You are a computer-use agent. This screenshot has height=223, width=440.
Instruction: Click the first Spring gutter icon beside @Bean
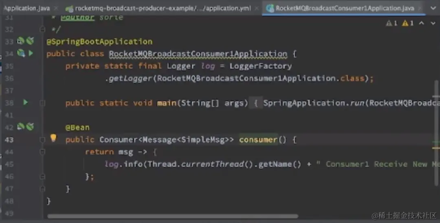point(21,127)
